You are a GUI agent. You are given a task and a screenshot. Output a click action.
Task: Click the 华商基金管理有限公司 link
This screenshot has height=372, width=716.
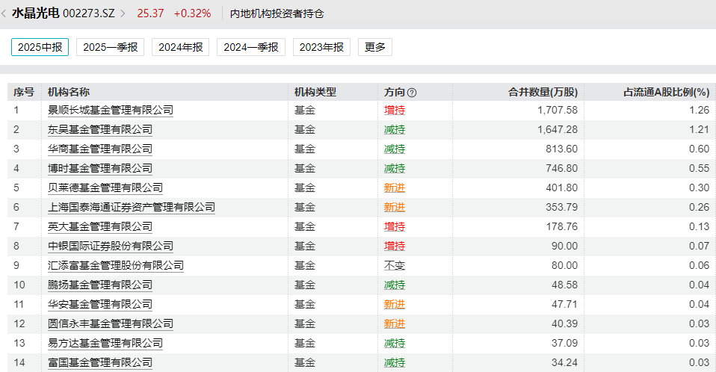100,149
